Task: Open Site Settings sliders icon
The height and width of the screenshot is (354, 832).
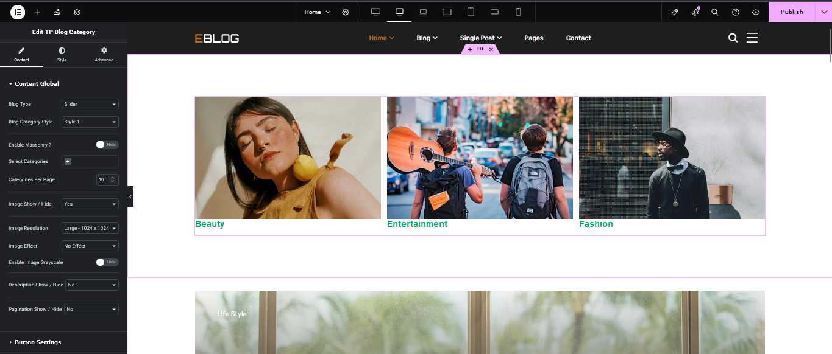Action: pyautogui.click(x=57, y=12)
